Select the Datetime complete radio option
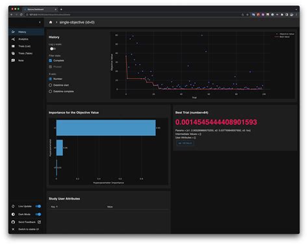 coord(51,92)
